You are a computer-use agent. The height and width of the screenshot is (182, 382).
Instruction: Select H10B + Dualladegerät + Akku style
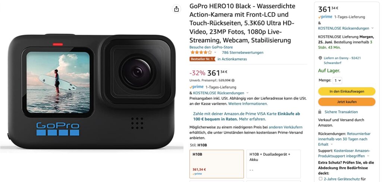pyautogui.click(x=273, y=164)
